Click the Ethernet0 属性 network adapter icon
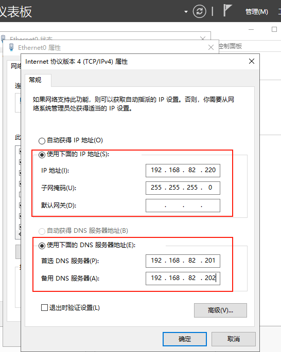This screenshot has width=281, height=352. tap(11, 47)
